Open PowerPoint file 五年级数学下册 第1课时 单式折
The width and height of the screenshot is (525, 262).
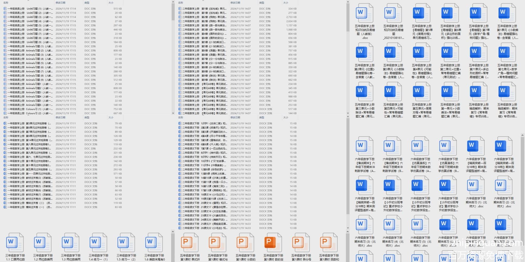[190, 244]
